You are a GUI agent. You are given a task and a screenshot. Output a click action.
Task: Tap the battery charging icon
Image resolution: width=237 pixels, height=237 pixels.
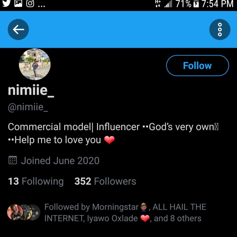pyautogui.click(x=196, y=4)
